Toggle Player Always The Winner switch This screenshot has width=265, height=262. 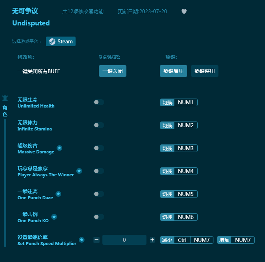point(99,171)
